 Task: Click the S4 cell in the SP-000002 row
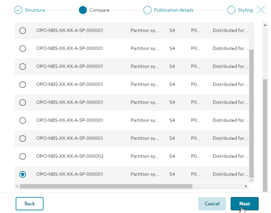click(x=172, y=156)
